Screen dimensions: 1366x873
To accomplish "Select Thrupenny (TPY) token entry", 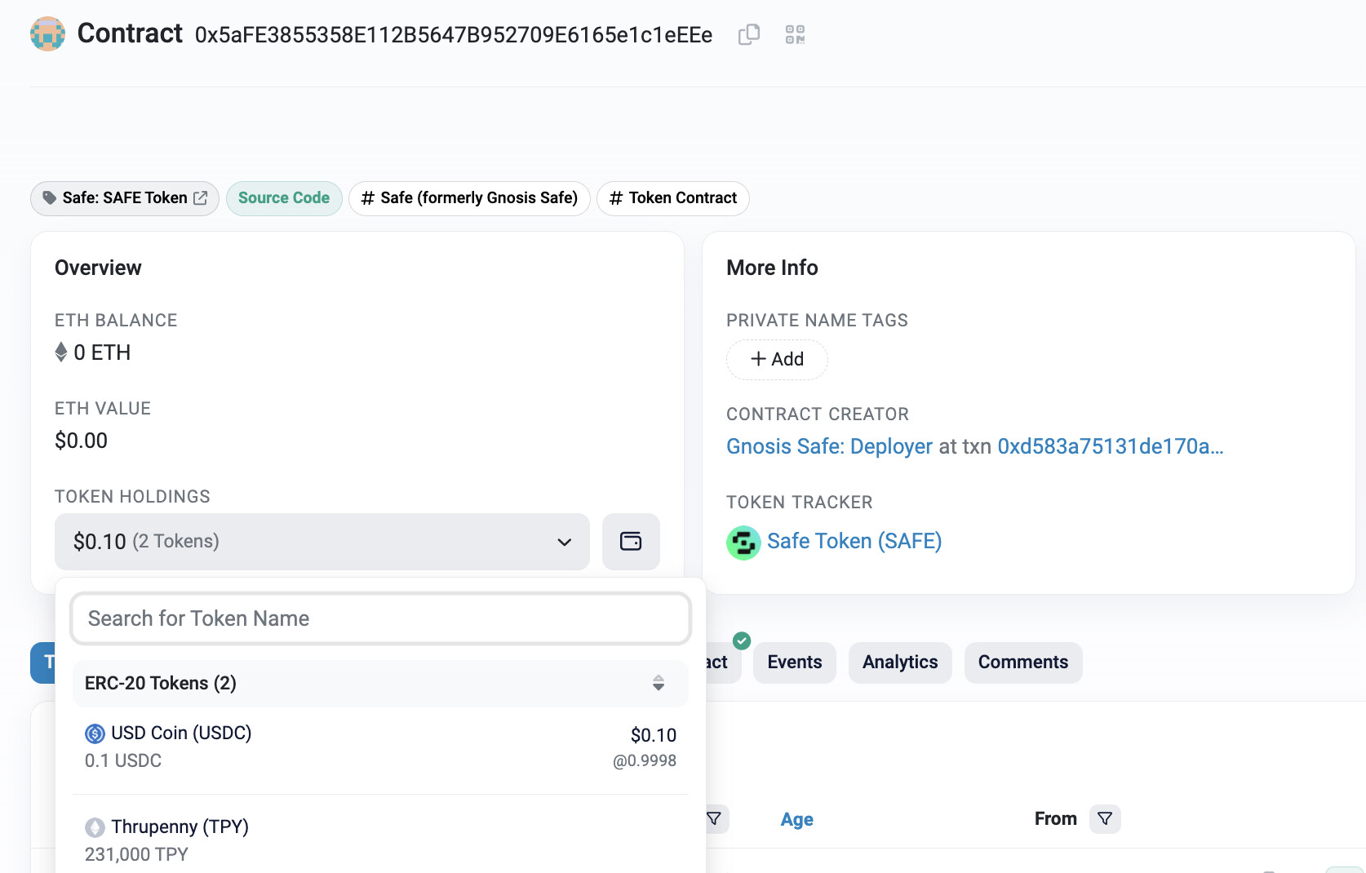I will coord(381,840).
